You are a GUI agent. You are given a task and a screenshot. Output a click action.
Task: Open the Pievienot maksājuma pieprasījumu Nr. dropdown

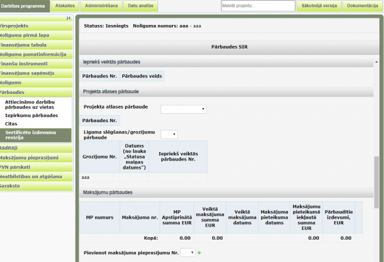pyautogui.click(x=187, y=253)
